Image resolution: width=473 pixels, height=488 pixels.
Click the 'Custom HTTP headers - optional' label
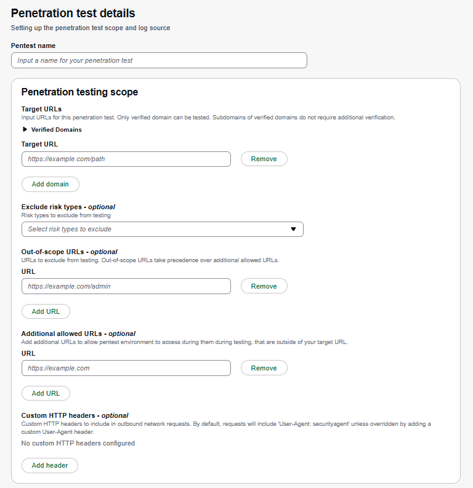tap(75, 415)
